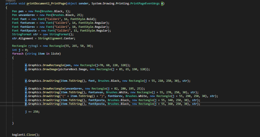Screen dimensions: 260x137
Task: Open the '1 başvuru' reference link
Action: (11, 1)
